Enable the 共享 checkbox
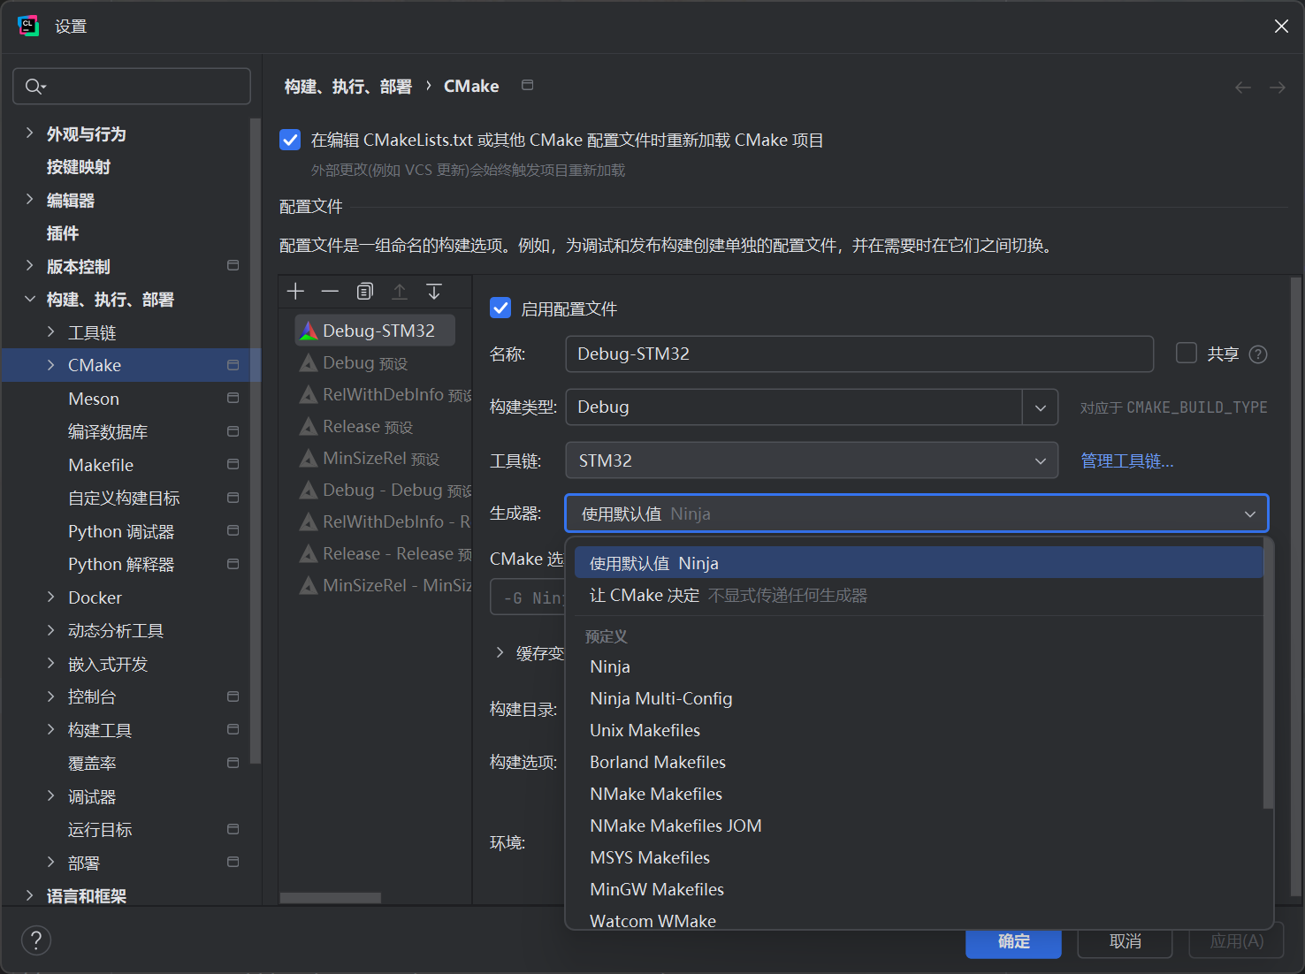The height and width of the screenshot is (974, 1305). point(1187,353)
